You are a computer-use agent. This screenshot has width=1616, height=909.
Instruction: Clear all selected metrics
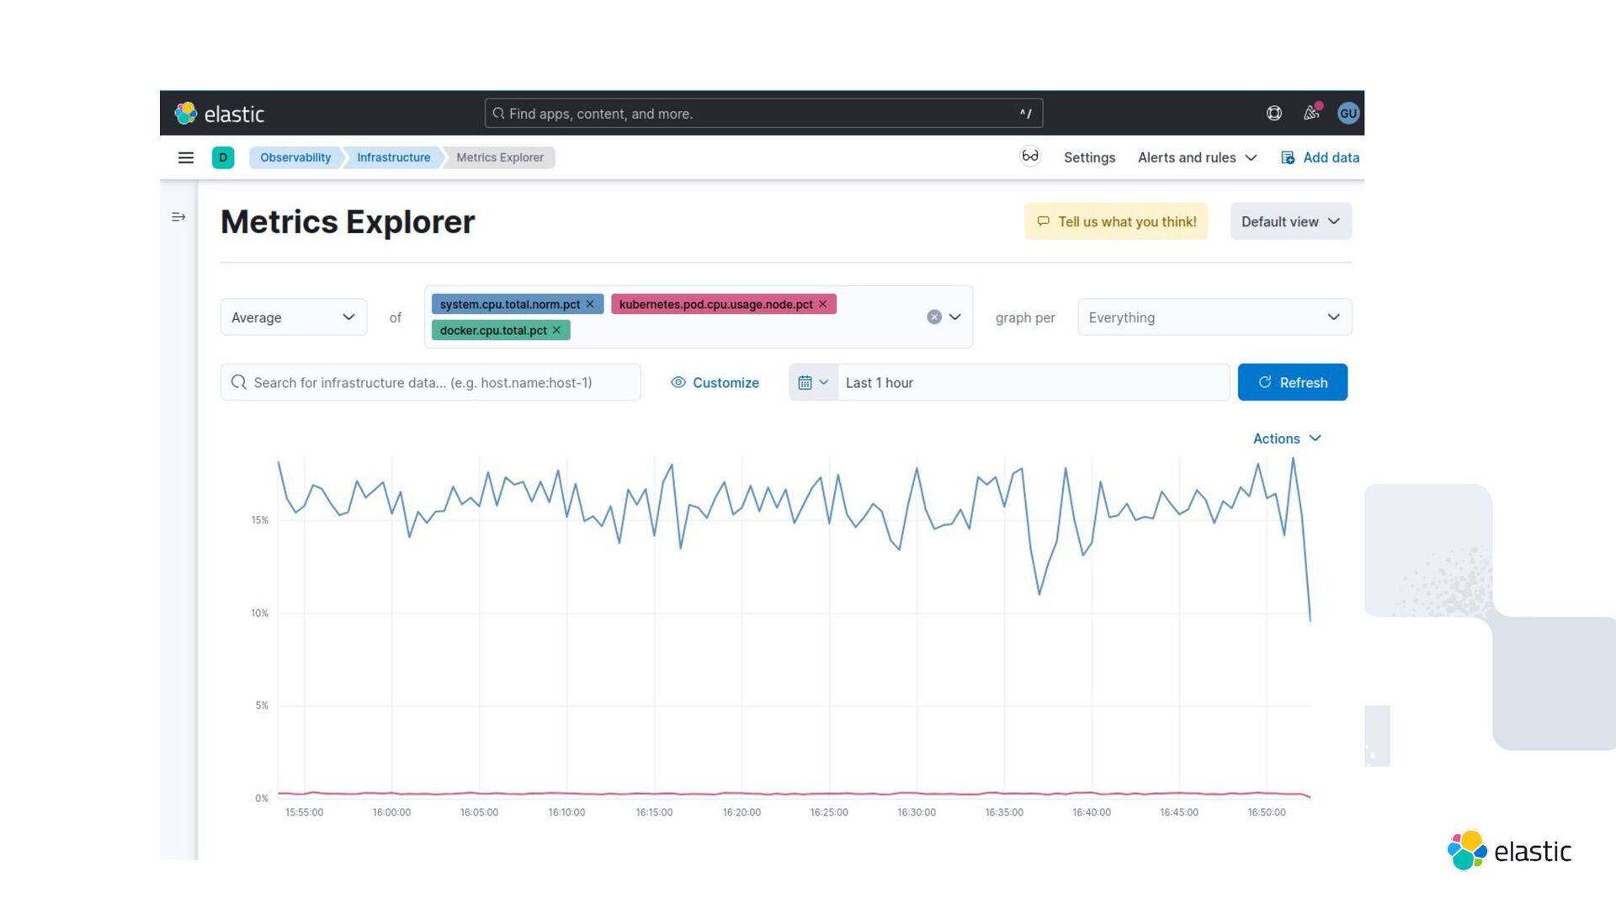[x=934, y=317]
